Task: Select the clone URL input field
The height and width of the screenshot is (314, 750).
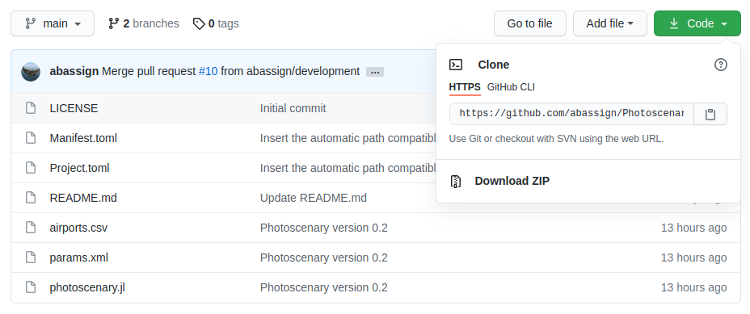Action: pyautogui.click(x=571, y=114)
